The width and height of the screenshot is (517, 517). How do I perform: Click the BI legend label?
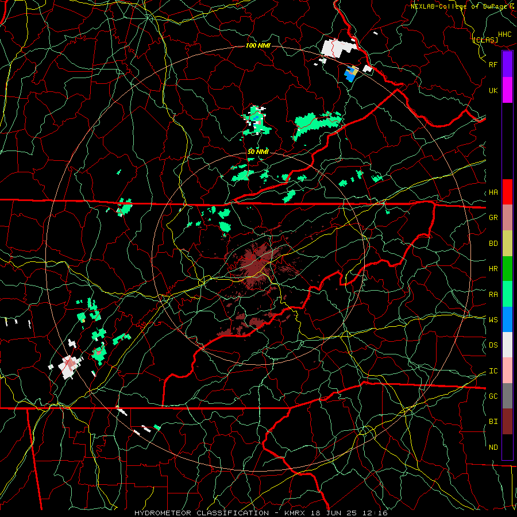point(493,422)
